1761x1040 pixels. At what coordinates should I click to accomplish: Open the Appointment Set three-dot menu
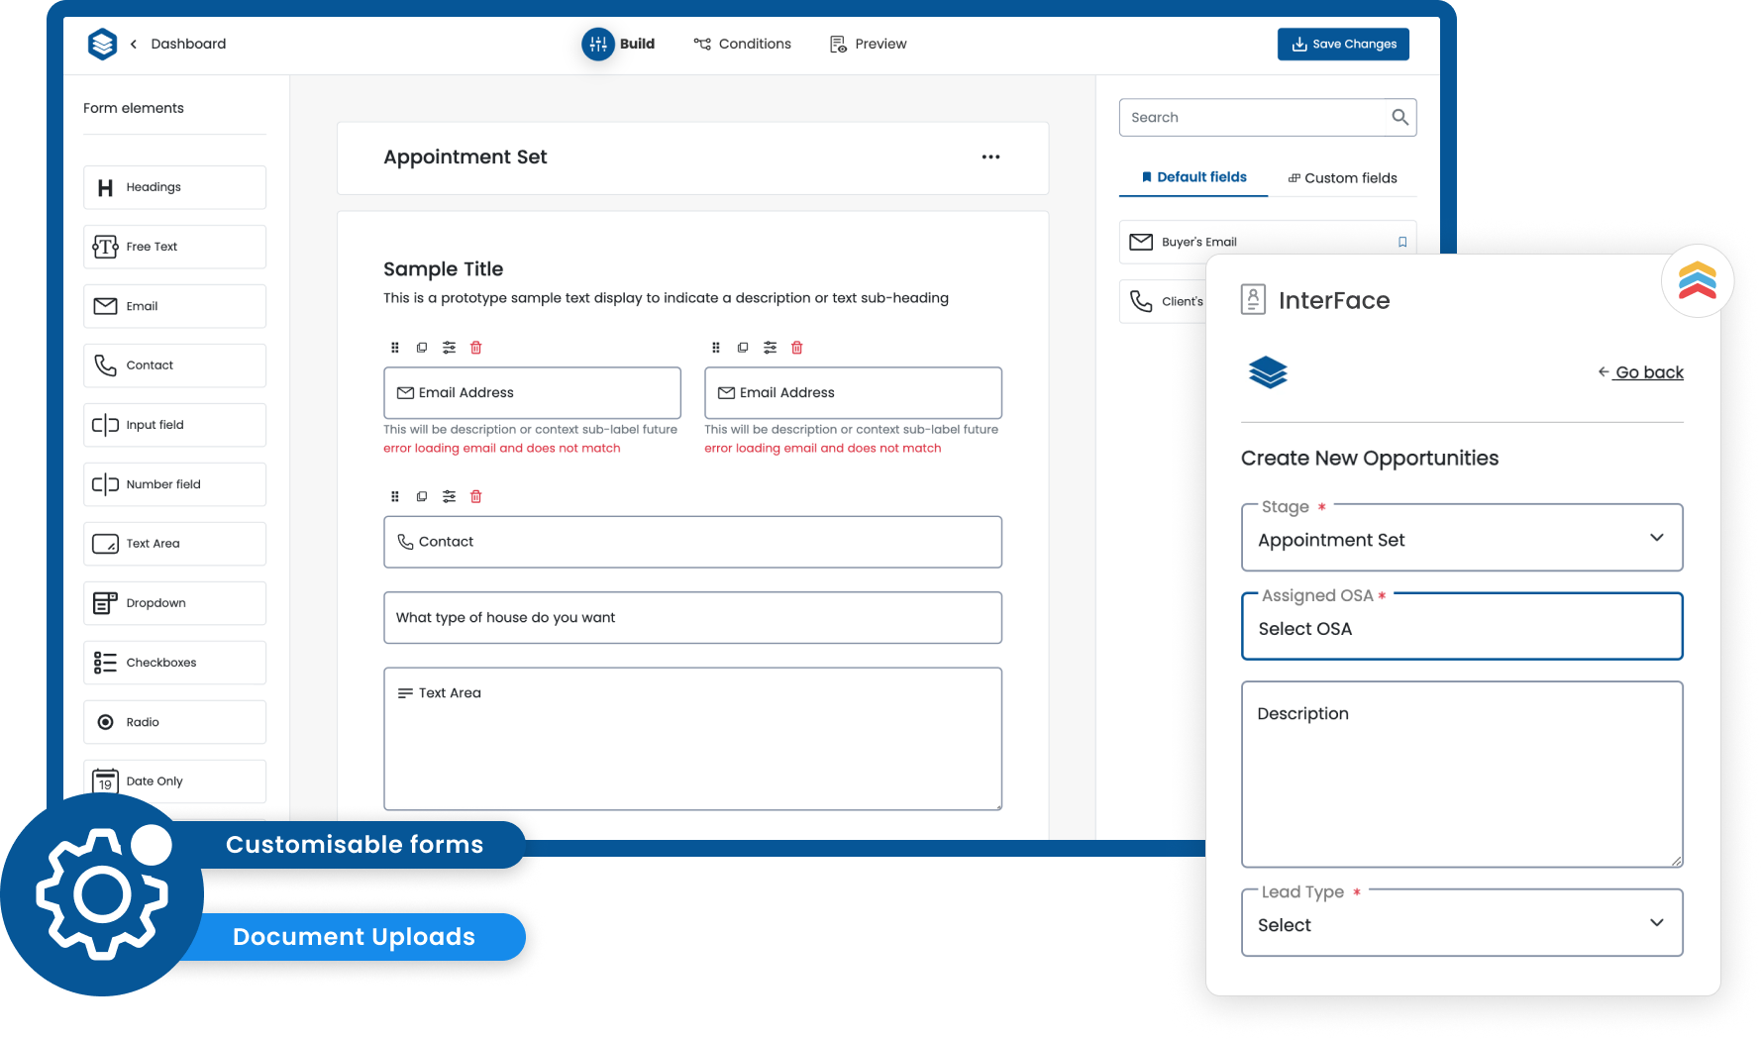point(990,157)
